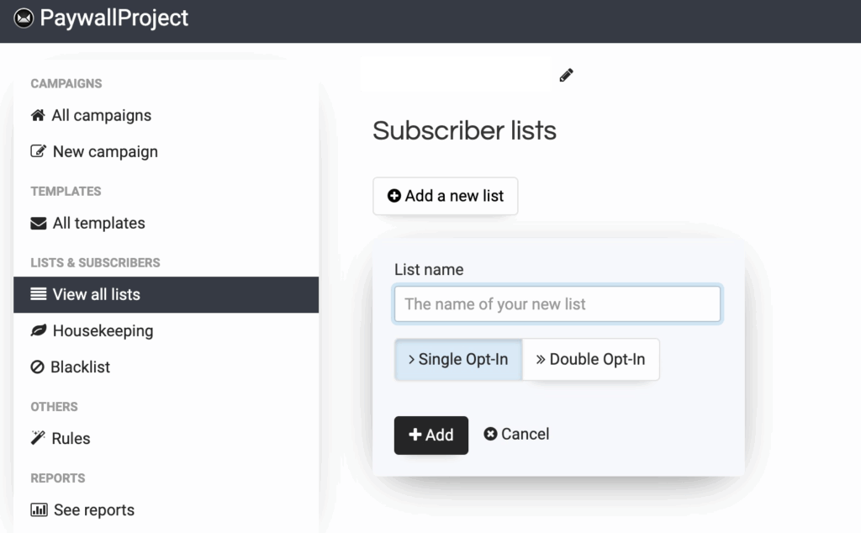
Task: Open the View all lists menu item
Action: (x=96, y=294)
